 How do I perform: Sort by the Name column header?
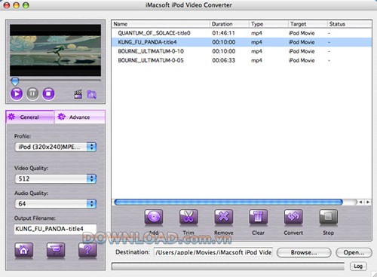(x=161, y=24)
